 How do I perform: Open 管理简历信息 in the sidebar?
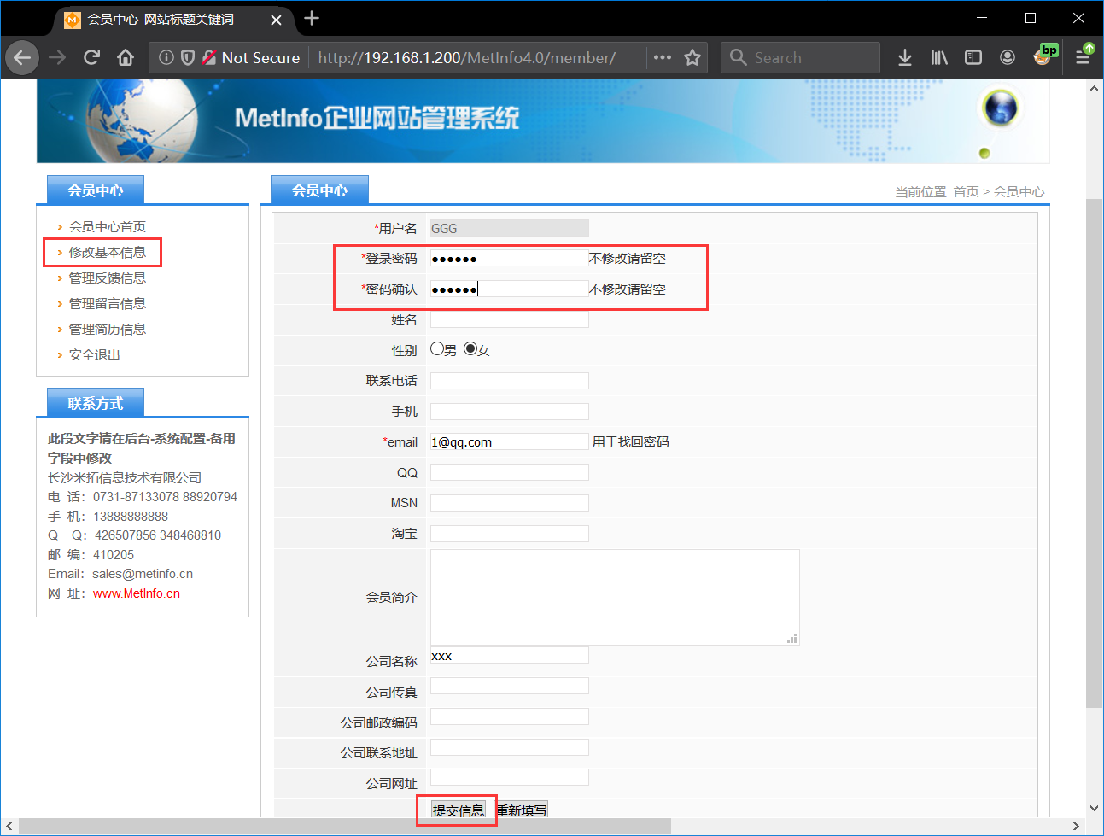click(108, 329)
